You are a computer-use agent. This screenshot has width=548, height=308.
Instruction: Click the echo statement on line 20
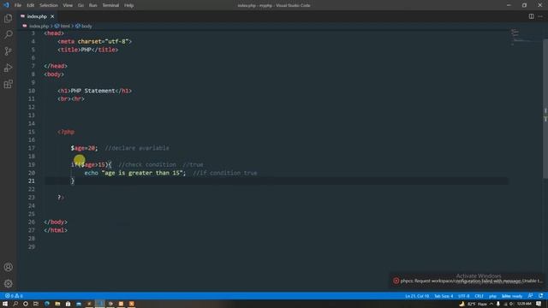pyautogui.click(x=135, y=173)
